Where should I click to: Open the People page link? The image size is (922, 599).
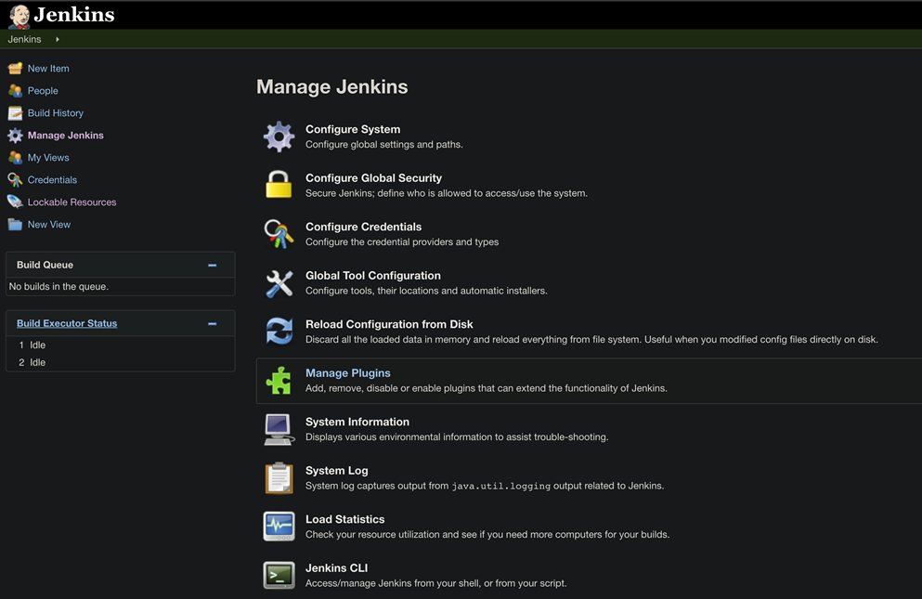click(43, 91)
